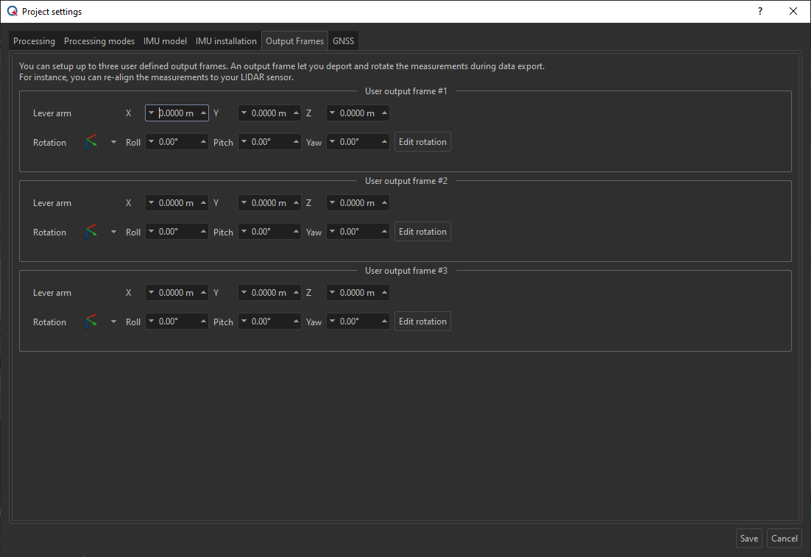Screen dimensions: 811x557
Task: Click the rotation axes icon in frame #3
Action: tap(91, 322)
